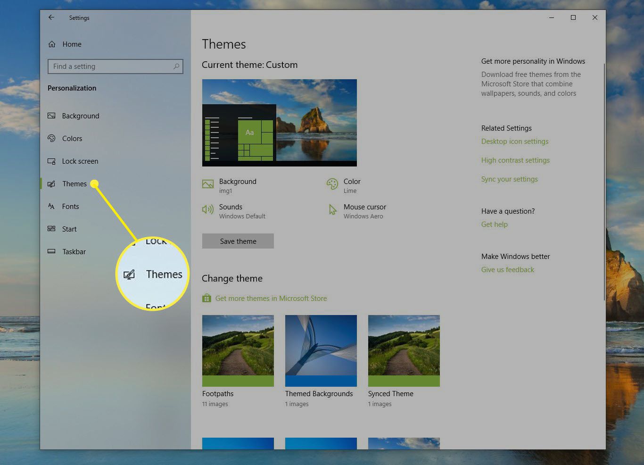Open High contrast settings link
The width and height of the screenshot is (644, 465).
coord(515,160)
